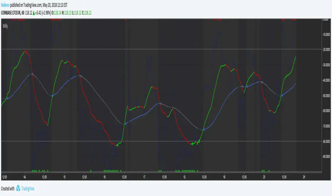Click the publish date 'May 20, 2018 12:13 EST'

pyautogui.click(x=55, y=5)
